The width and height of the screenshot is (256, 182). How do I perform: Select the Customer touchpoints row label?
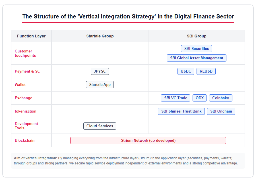tap(25, 53)
